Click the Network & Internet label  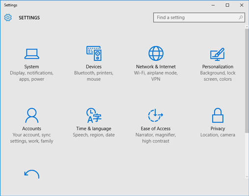[156, 67]
